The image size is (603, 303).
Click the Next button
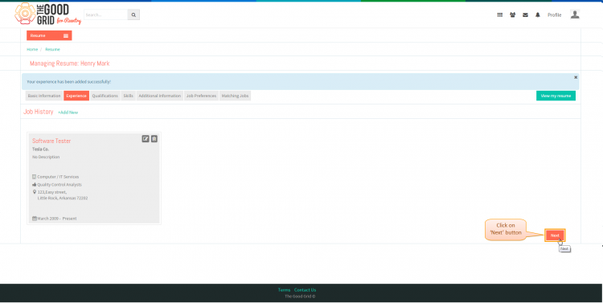tap(555, 235)
